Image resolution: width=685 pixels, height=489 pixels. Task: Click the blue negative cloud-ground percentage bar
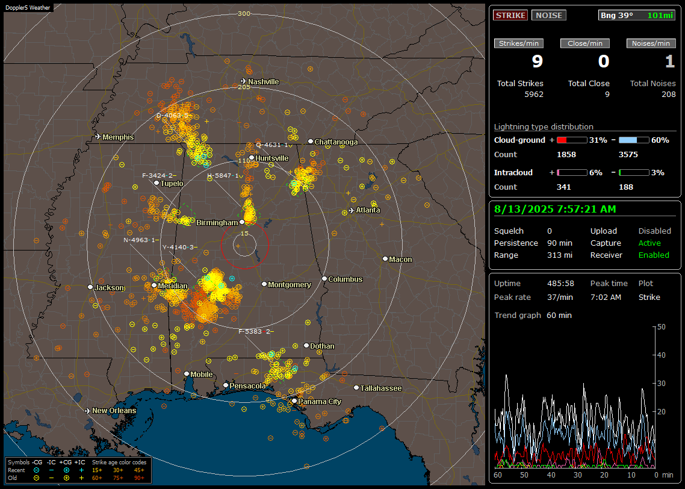pyautogui.click(x=634, y=140)
